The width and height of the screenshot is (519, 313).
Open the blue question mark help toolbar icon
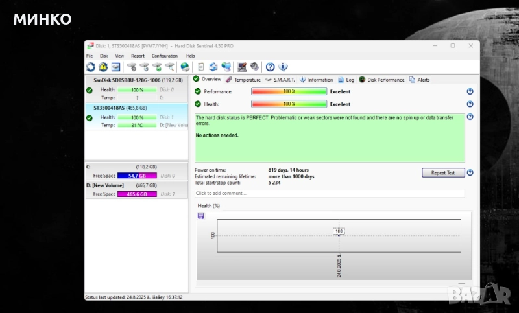(x=271, y=67)
